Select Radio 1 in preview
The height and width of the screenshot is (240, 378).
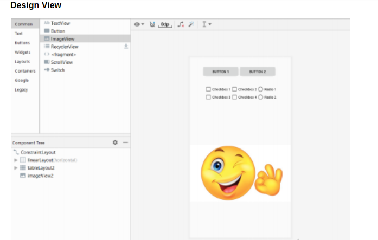[260, 89]
